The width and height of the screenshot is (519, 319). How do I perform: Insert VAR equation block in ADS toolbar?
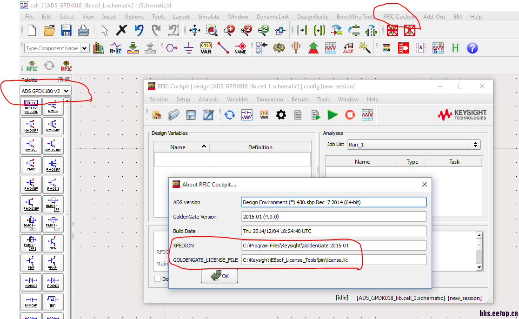pyautogui.click(x=206, y=48)
